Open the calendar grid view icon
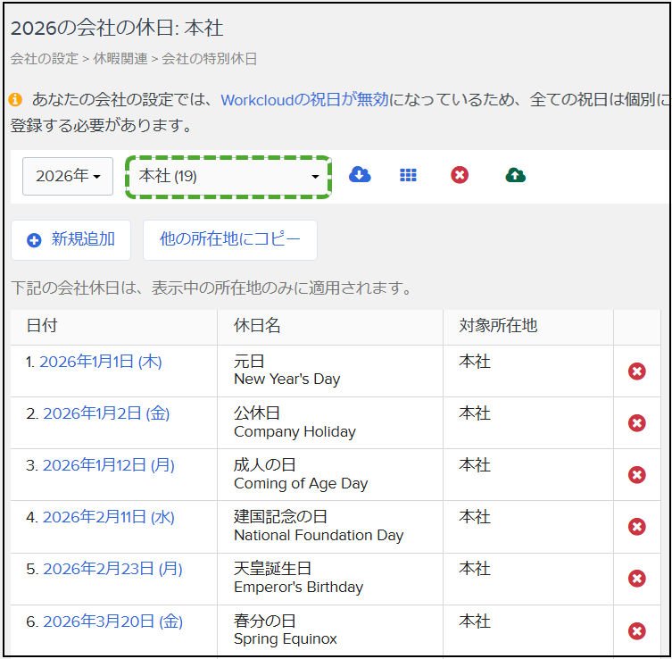Image resolution: width=672 pixels, height=659 pixels. (408, 175)
